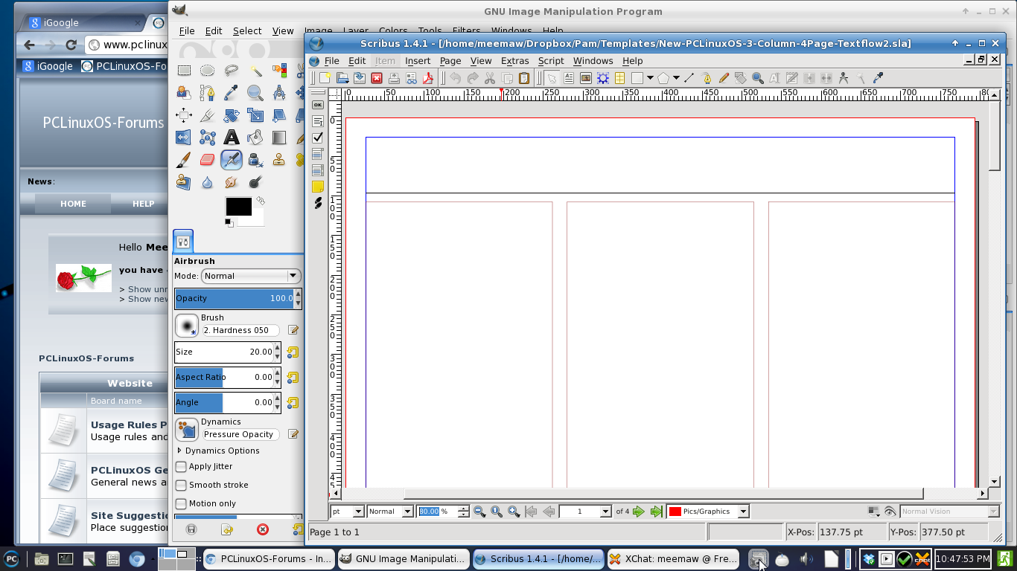
Task: Select Scribus Insert Table tool
Action: pos(619,78)
